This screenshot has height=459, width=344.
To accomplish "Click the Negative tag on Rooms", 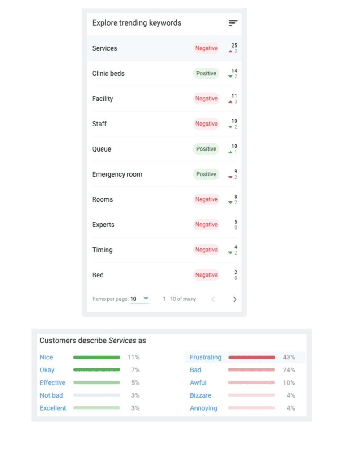I will click(206, 199).
